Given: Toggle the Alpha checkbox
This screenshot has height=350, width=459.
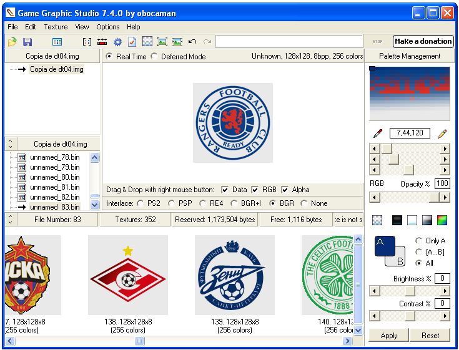Looking at the screenshot, I should tap(285, 190).
